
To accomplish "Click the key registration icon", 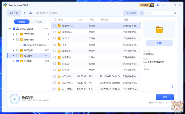I will pyautogui.click(x=158, y=5).
